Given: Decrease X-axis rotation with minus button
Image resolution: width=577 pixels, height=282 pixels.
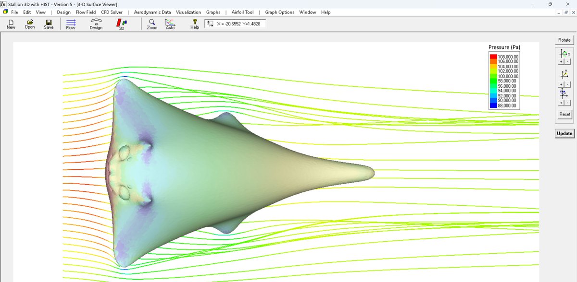Looking at the screenshot, I should coord(568,62).
